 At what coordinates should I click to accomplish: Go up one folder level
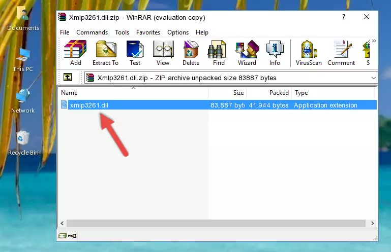pos(68,78)
